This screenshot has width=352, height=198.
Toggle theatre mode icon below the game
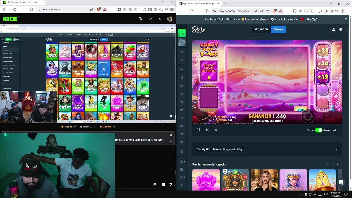tap(207, 130)
